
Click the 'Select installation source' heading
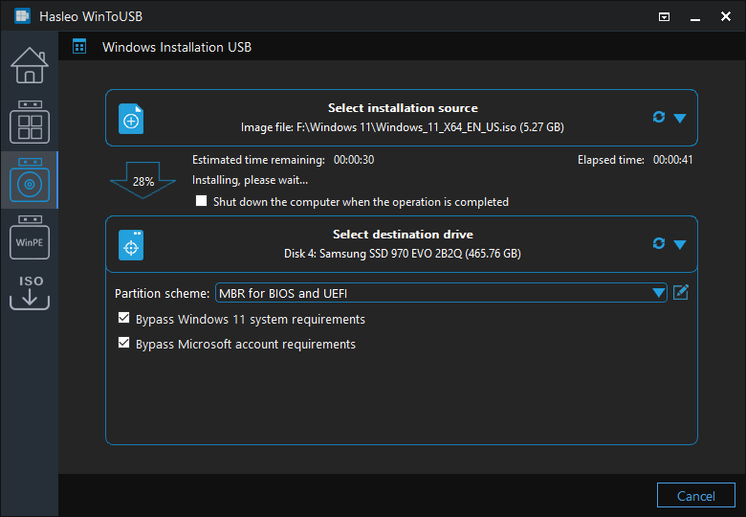coord(403,108)
